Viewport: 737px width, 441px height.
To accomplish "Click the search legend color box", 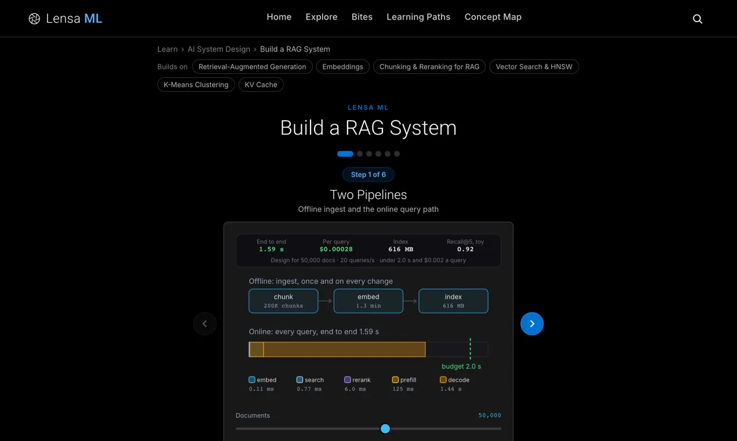I will point(299,379).
